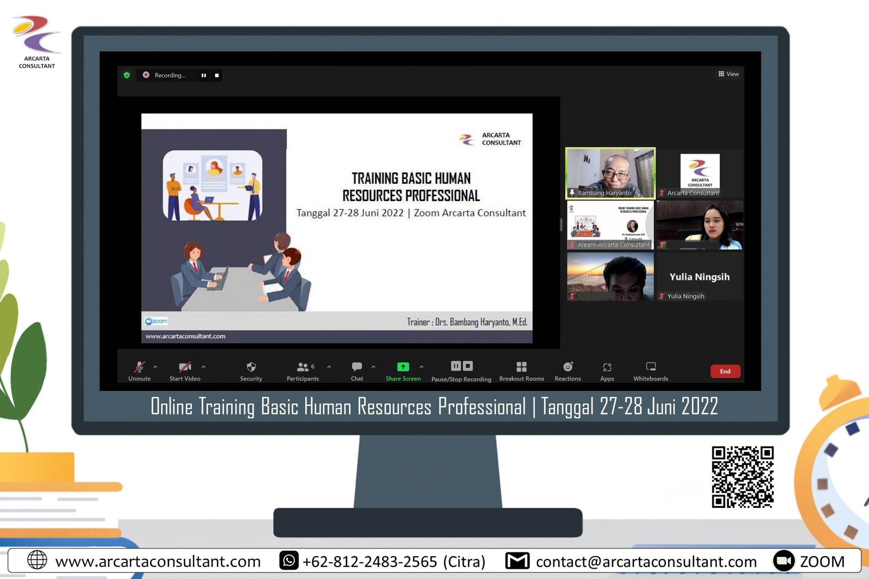This screenshot has width=869, height=579.
Task: Expand the arrow next to Participants
Action: click(x=329, y=367)
